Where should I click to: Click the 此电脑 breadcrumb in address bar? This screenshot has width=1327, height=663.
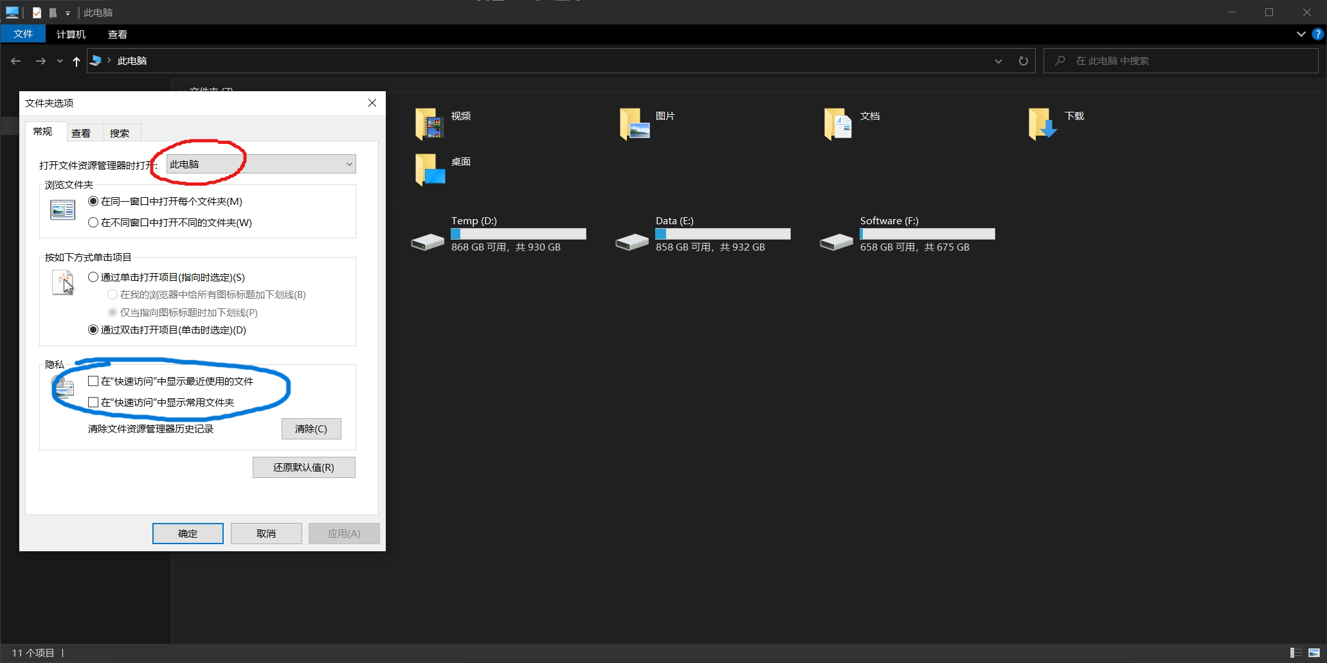pos(132,60)
